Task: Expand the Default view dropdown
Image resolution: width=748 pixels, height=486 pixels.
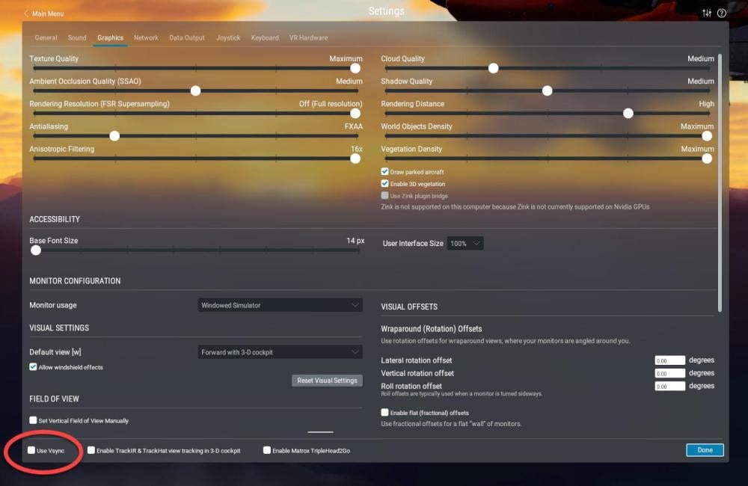Action: (280, 352)
